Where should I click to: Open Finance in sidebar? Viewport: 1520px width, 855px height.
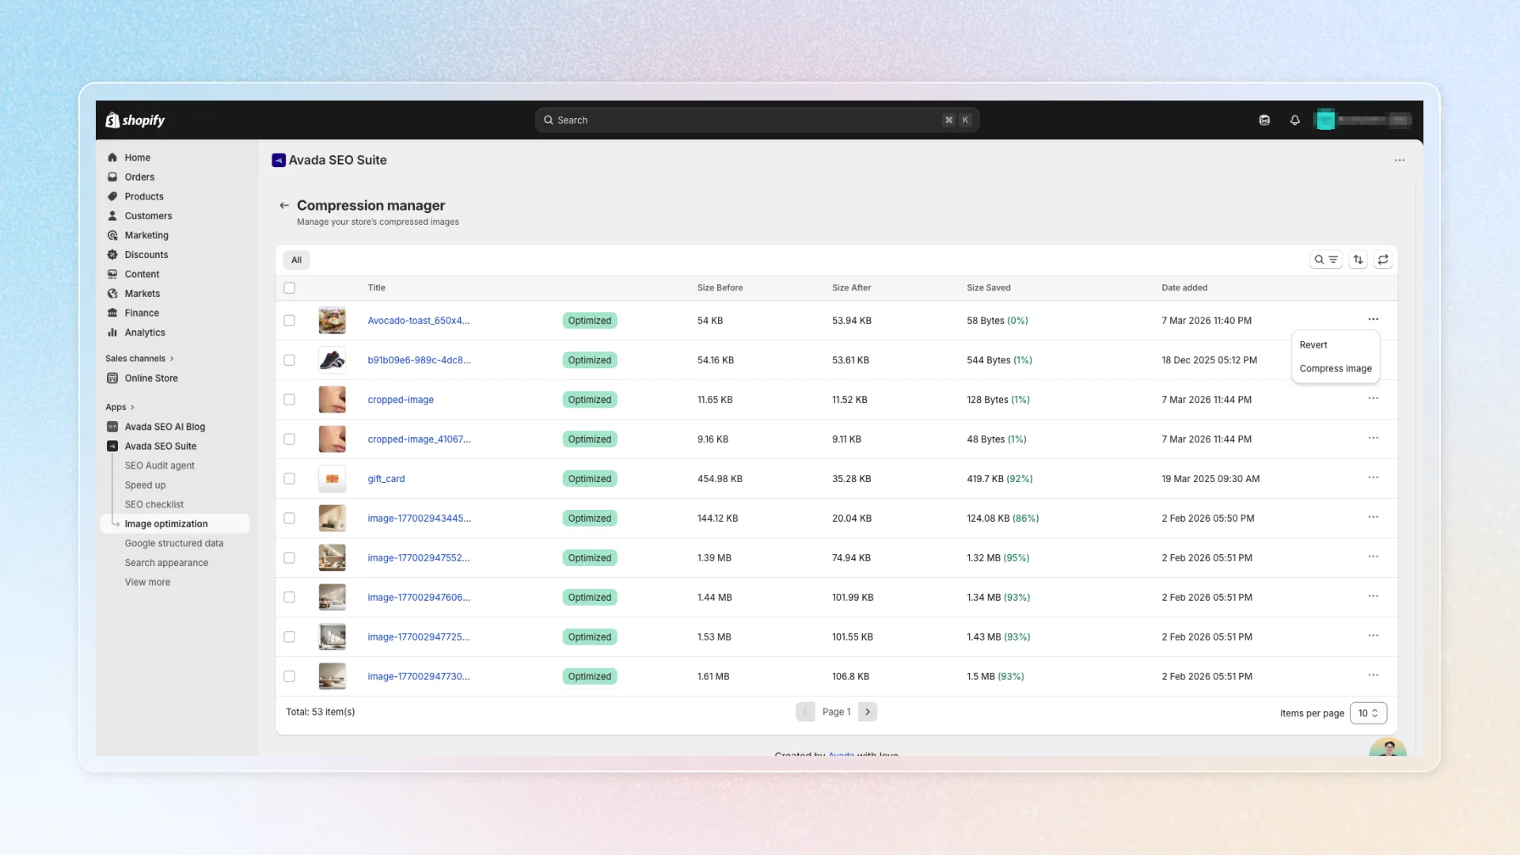click(141, 313)
